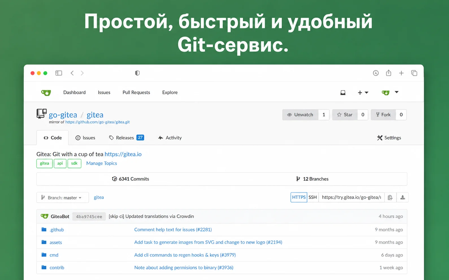Click the privacy shield icon
This screenshot has width=449, height=280.
point(137,73)
